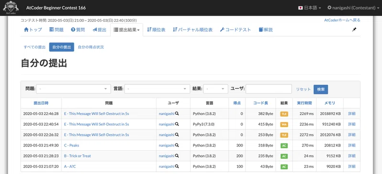Viewport: 382px width, 174px height.
Task: Open nanigashi (Contestant) user menu
Action: [353, 8]
